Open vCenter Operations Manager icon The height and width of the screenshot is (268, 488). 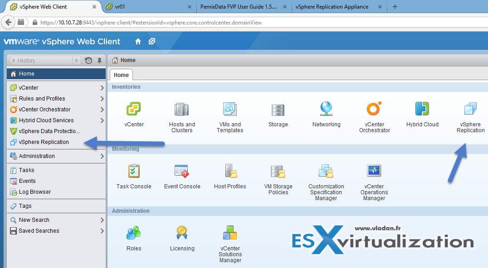(x=374, y=171)
